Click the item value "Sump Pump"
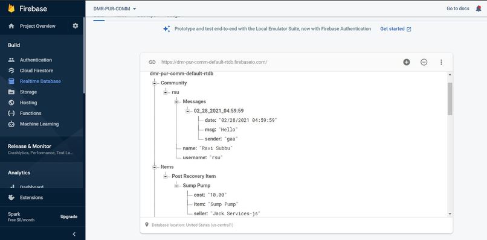The image size is (487, 240). [x=223, y=204]
